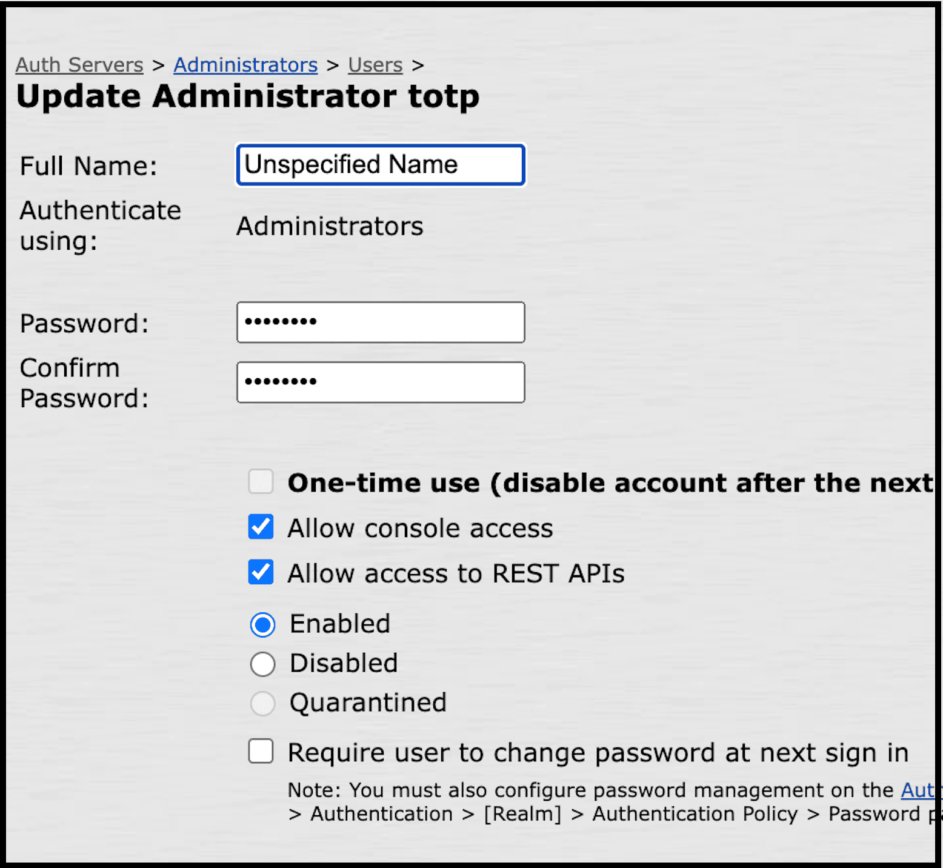Choose "Enabled" radio for administrator totp
The width and height of the screenshot is (943, 868).
tap(262, 624)
